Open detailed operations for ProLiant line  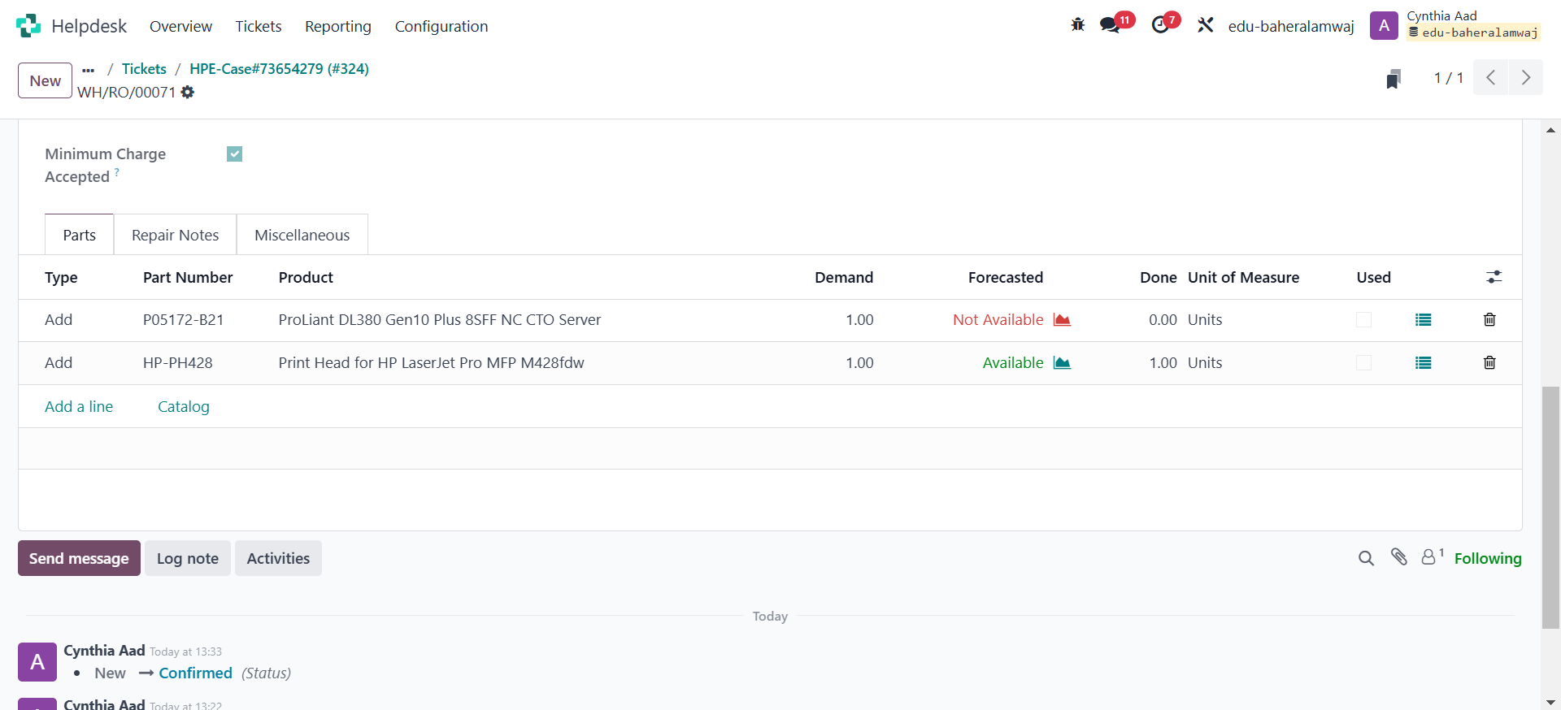point(1423,320)
